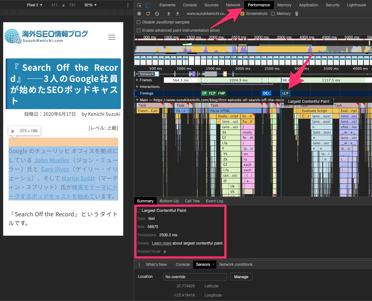Click the dimension swap icon between 411 and 731
This screenshot has width=372, height=301.
(x=63, y=5)
